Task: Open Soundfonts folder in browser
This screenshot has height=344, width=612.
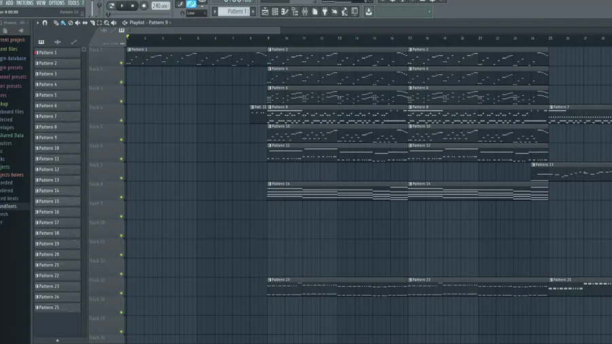Action: tap(9, 206)
